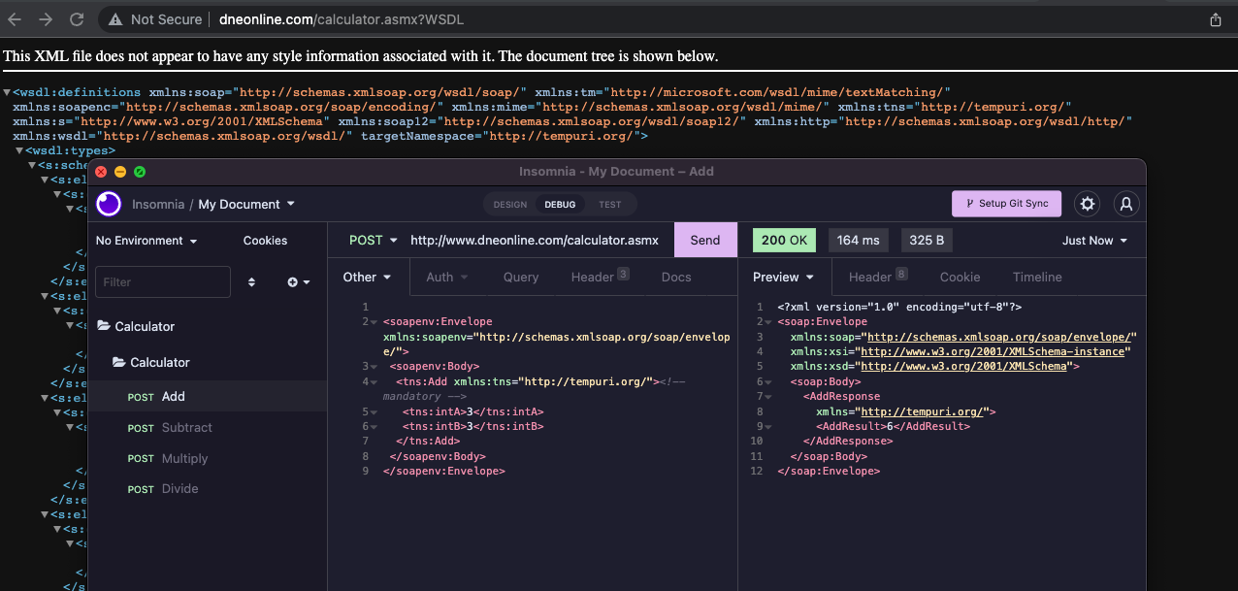Click the Not Secure warning indicator
1238x591 pixels.
[x=155, y=19]
